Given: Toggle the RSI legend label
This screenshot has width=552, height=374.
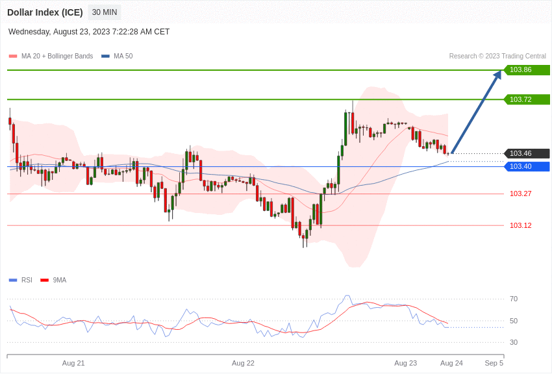Looking at the screenshot, I should coord(27,280).
